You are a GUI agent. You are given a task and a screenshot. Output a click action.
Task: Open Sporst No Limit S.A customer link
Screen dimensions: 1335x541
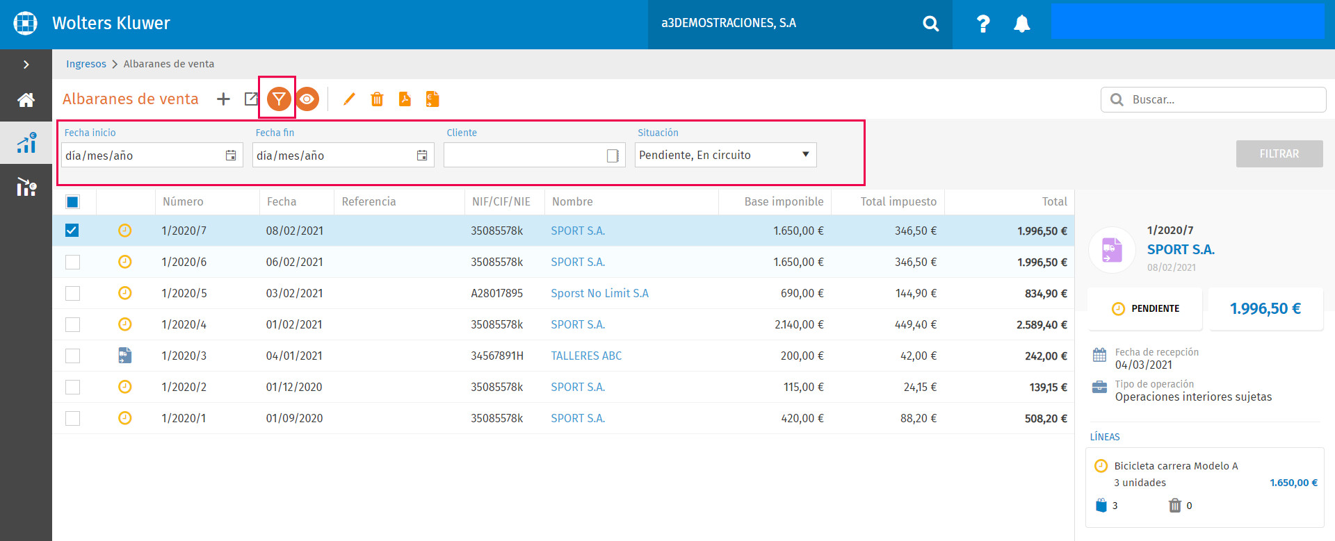pyautogui.click(x=599, y=293)
